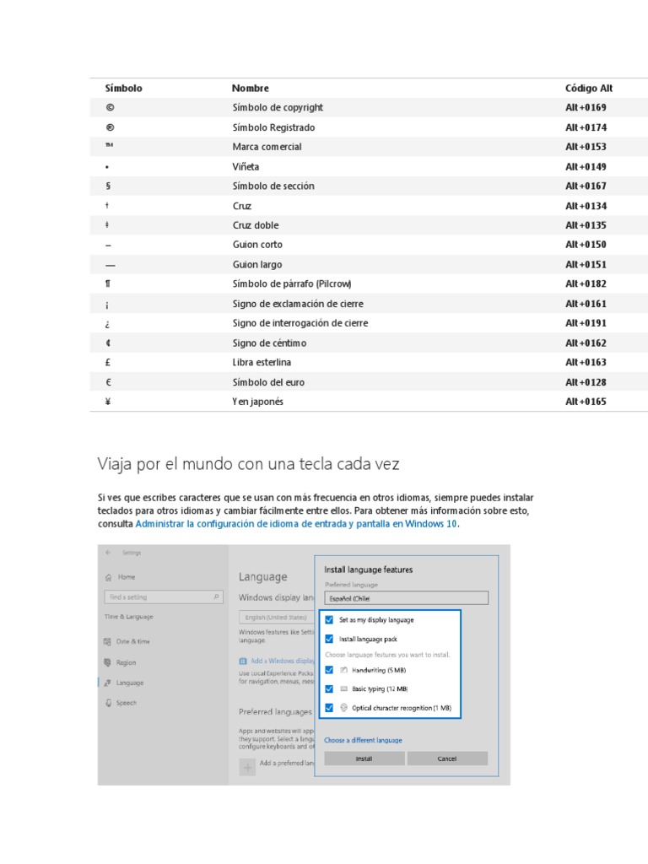Click the Home icon in Settings sidebar

coord(108,577)
